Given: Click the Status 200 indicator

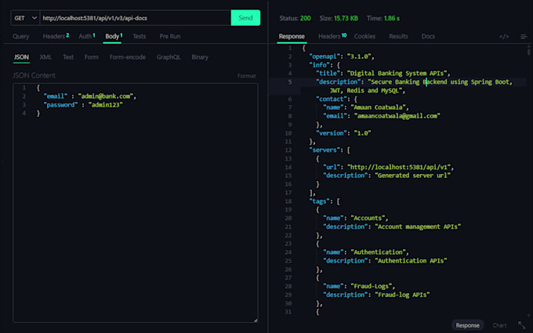Looking at the screenshot, I should (295, 18).
